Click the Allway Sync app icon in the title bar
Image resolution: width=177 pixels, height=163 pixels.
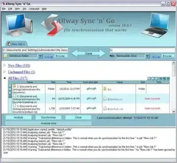tap(3, 4)
